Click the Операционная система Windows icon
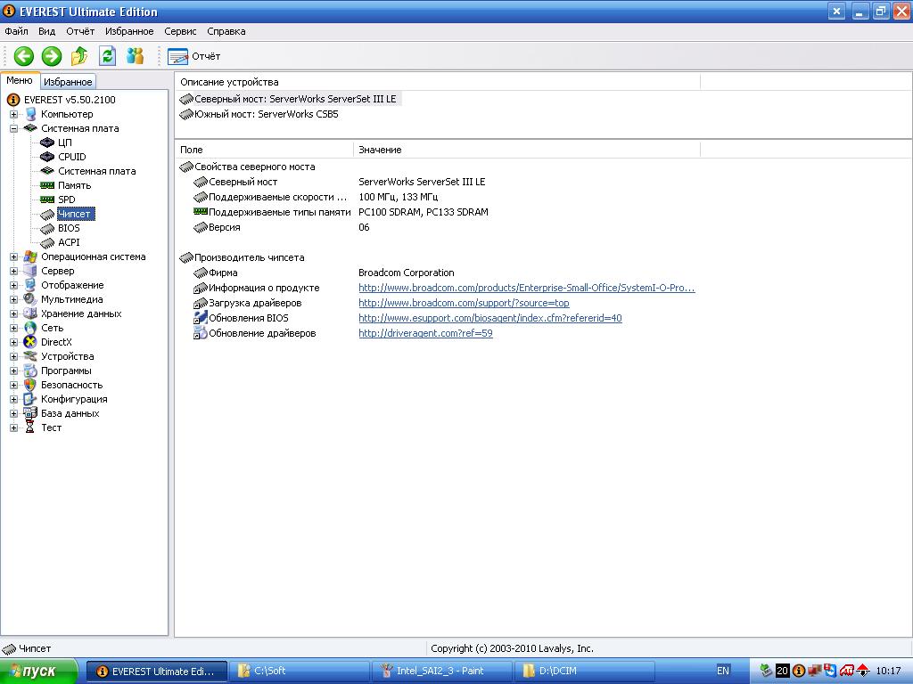The image size is (913, 684). point(30,256)
